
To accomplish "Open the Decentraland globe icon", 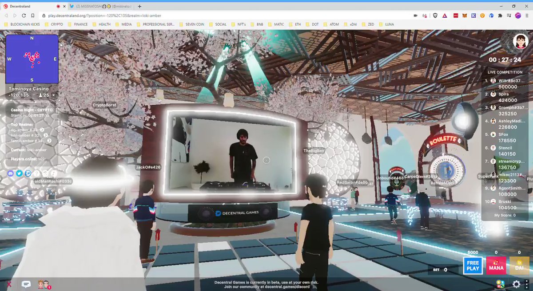I will tap(28, 173).
